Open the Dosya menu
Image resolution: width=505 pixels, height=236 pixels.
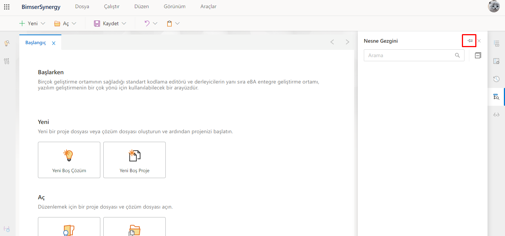click(x=82, y=7)
